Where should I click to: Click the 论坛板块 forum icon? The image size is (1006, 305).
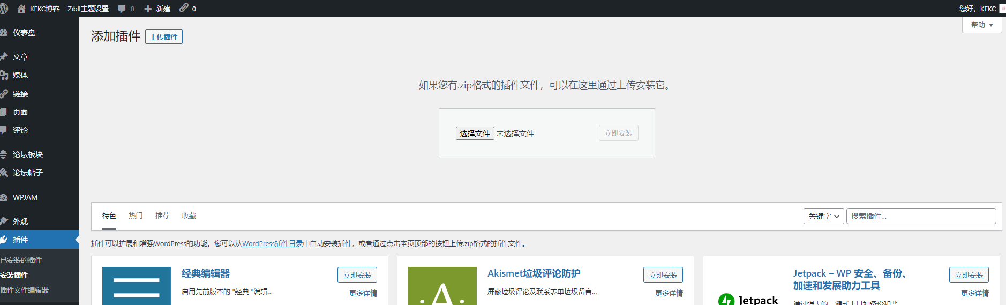(3, 154)
